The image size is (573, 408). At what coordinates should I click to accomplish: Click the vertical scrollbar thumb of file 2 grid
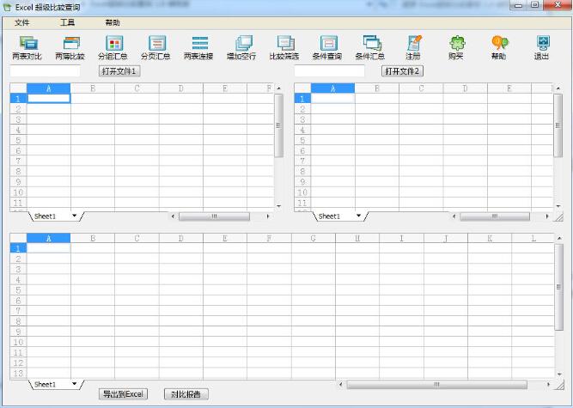tap(558, 125)
